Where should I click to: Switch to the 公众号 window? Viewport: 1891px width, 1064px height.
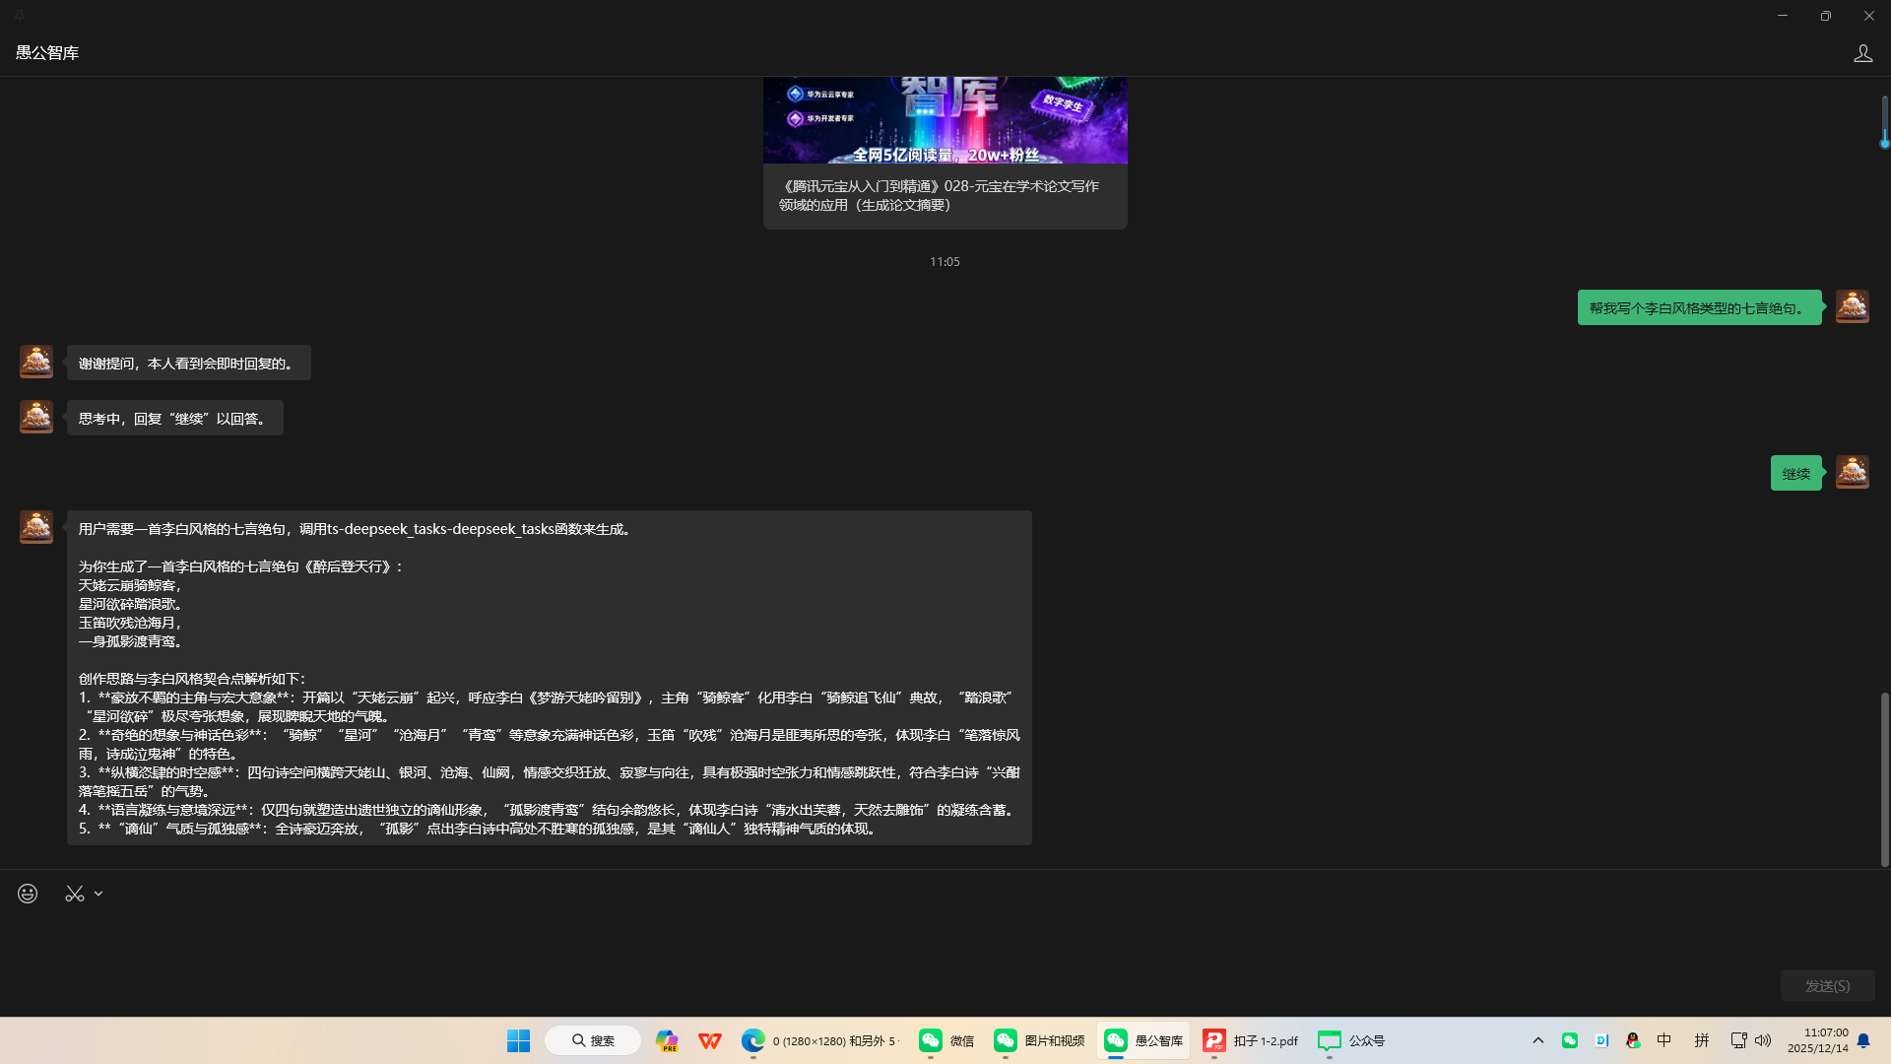(1350, 1040)
